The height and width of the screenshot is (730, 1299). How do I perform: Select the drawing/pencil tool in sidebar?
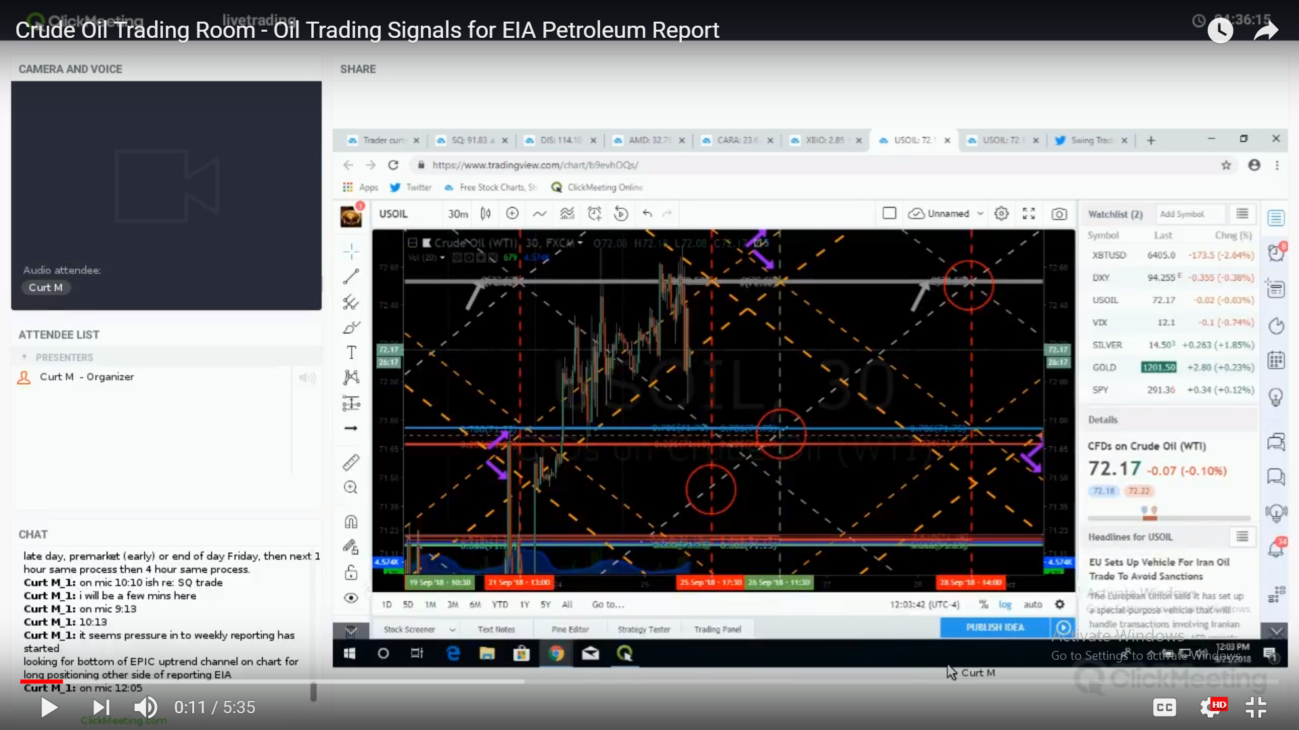(x=350, y=326)
